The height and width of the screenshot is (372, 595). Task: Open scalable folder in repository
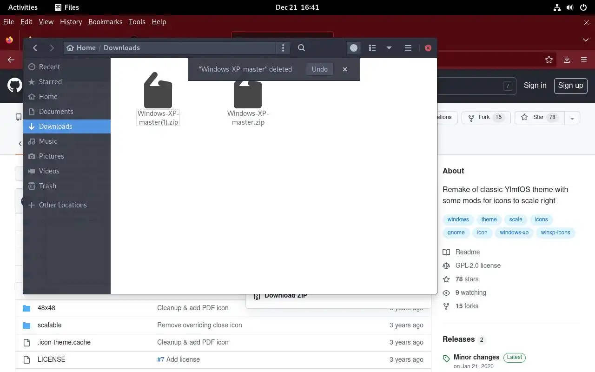[49, 325]
